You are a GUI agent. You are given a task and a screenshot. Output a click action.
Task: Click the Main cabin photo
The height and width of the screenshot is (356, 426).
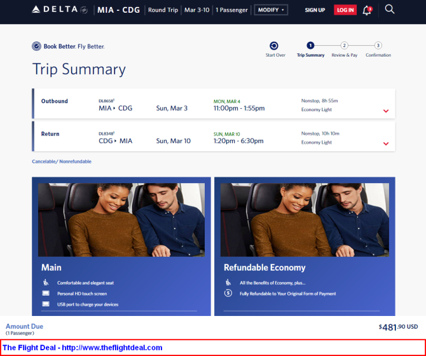coord(121,220)
